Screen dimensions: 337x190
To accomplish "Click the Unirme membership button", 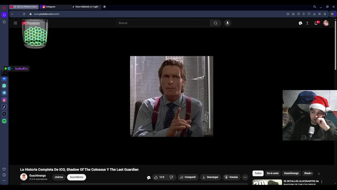I will (59, 177).
